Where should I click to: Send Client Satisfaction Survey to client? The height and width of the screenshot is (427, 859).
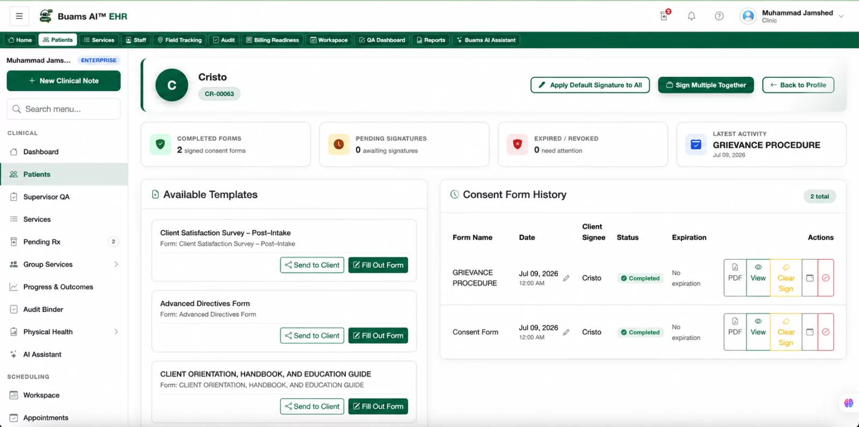312,265
